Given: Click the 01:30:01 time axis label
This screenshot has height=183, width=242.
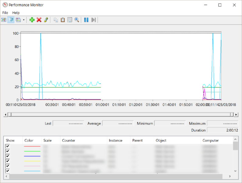Looking at the screenshot, I should point(153,105).
